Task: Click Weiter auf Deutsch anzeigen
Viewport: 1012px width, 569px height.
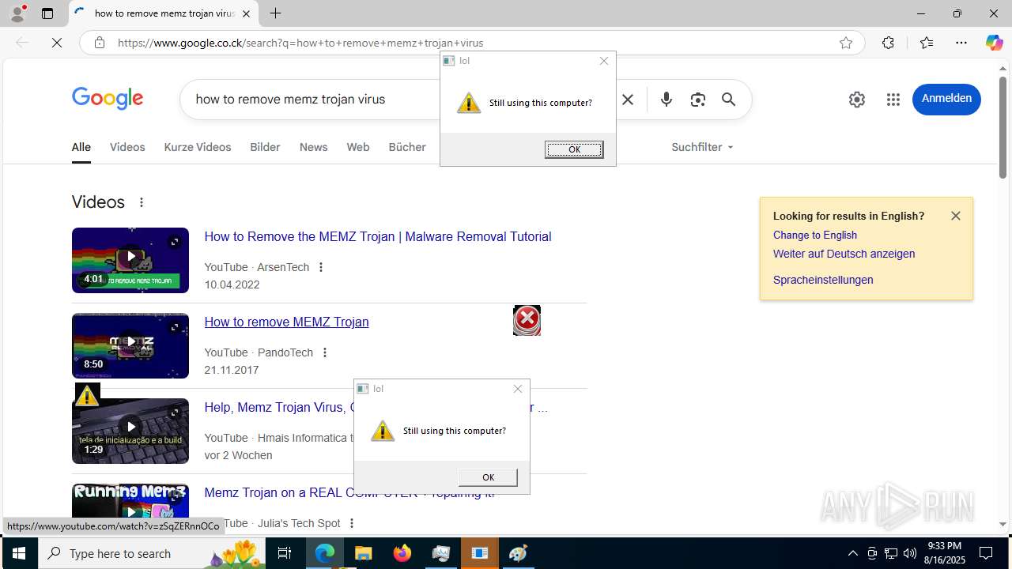Action: coord(844,254)
